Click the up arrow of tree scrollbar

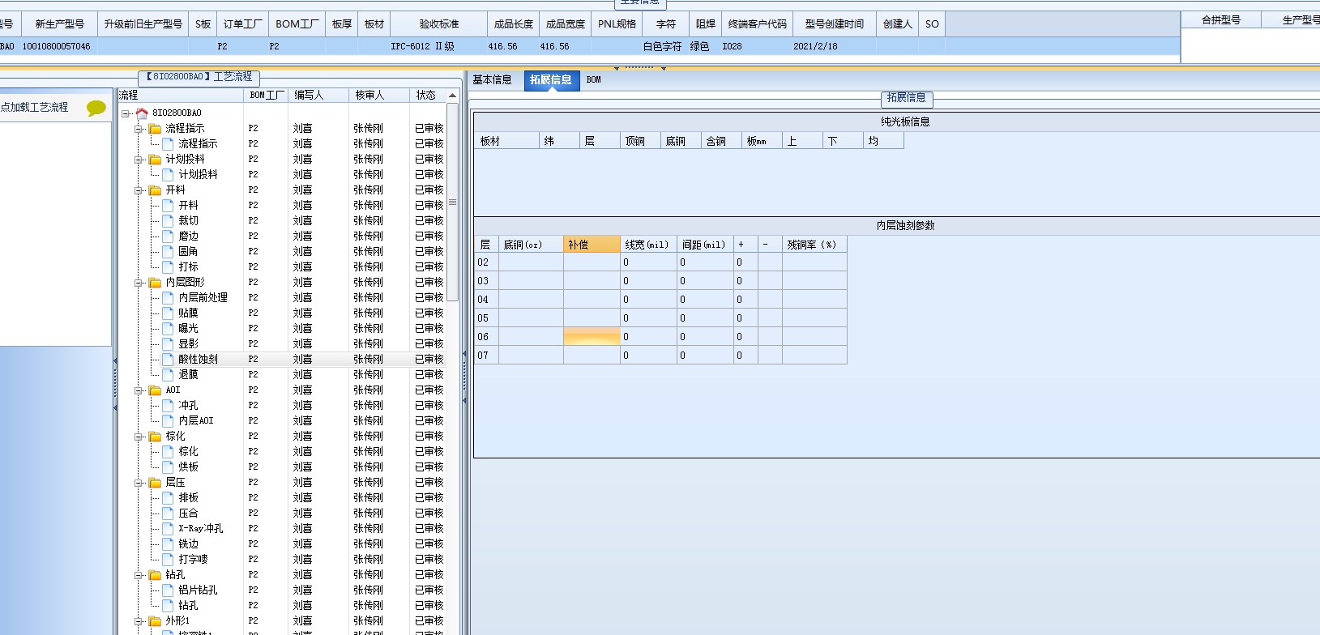pyautogui.click(x=453, y=96)
